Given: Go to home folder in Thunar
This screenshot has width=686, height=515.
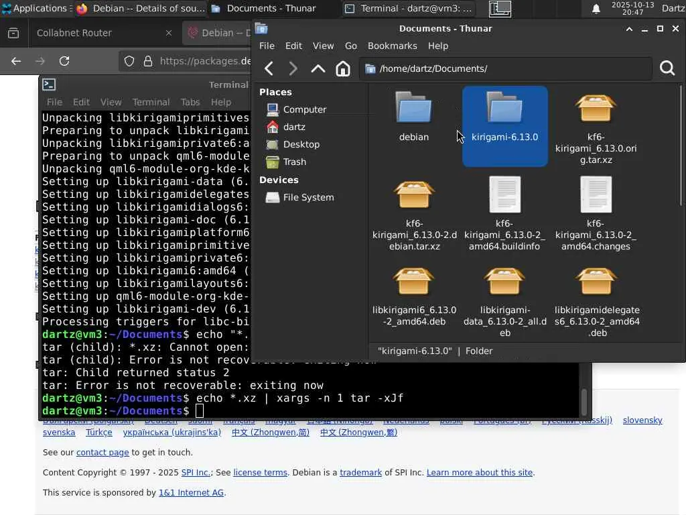Looking at the screenshot, I should pyautogui.click(x=342, y=68).
